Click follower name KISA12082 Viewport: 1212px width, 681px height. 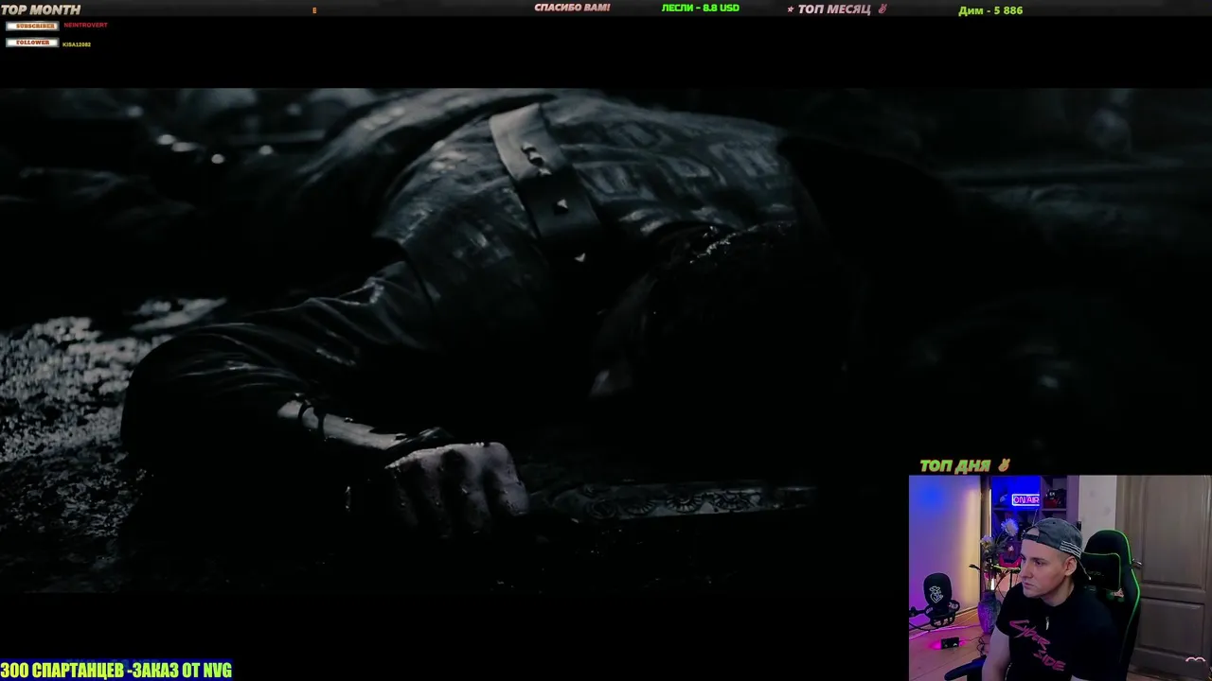pos(77,44)
